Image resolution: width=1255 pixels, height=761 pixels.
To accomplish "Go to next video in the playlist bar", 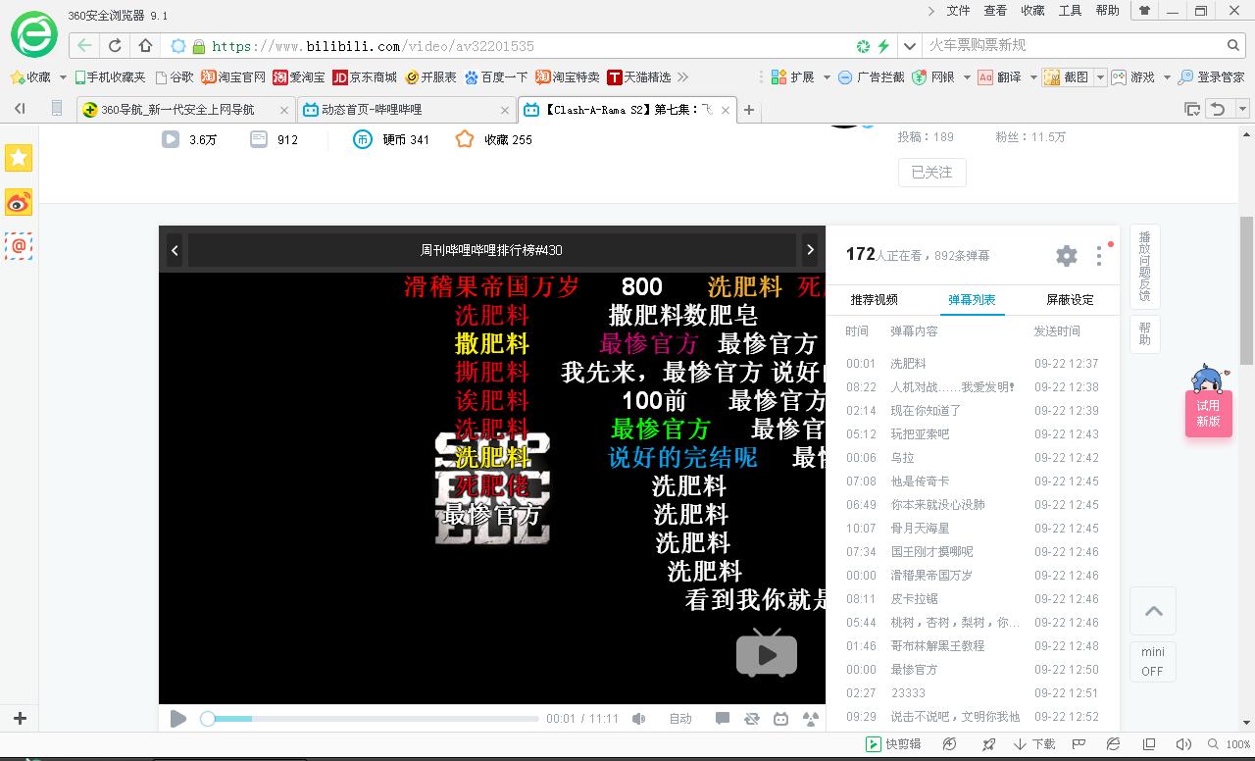I will coord(810,250).
